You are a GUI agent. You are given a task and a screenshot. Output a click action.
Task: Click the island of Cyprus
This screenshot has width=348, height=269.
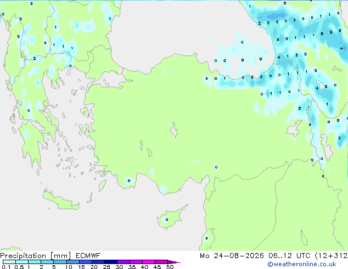[x=171, y=217]
